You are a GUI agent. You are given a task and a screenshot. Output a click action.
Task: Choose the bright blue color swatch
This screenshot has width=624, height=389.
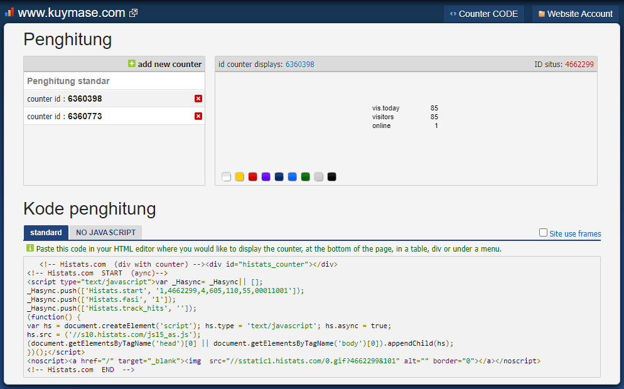[x=292, y=177]
